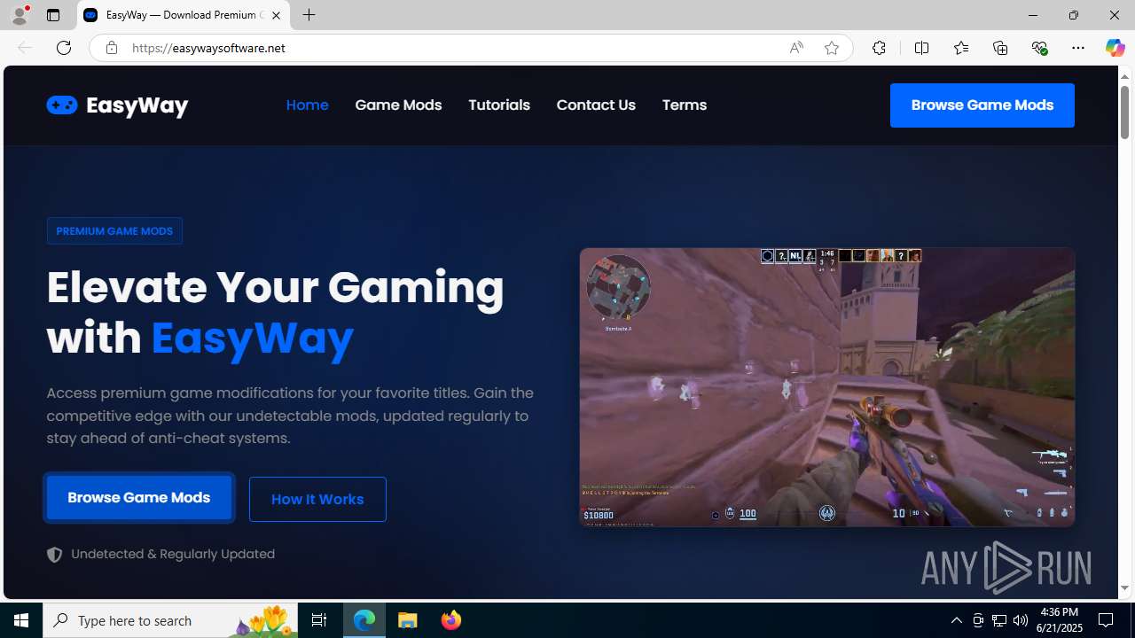Viewport: 1135px width, 638px height.
Task: Open the notification center icon
Action: (x=1107, y=620)
